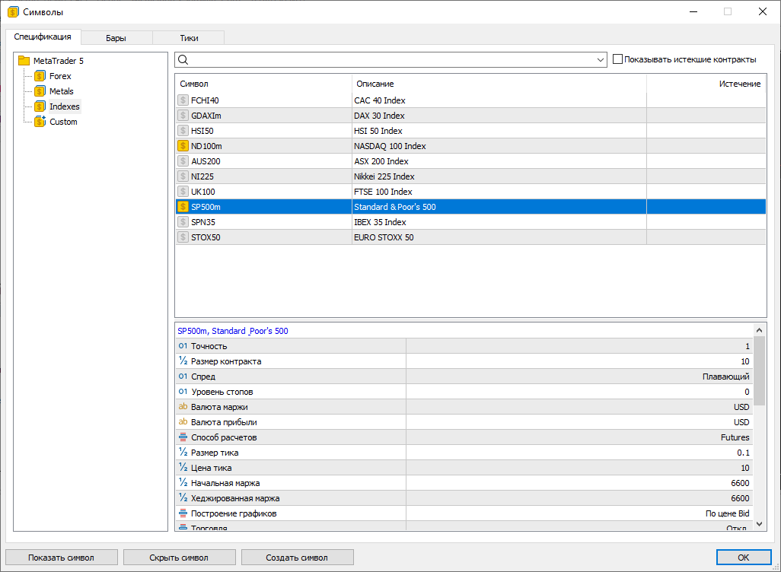The image size is (781, 572).
Task: Click the SP500m, Standard Poor's 500 header
Action: tap(233, 331)
